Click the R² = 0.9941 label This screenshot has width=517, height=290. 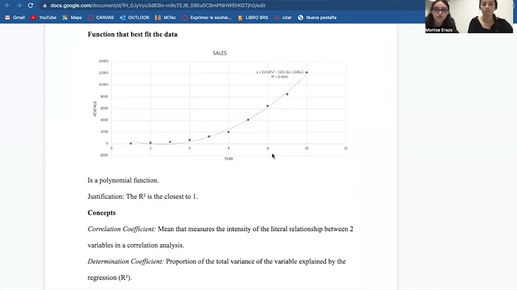(279, 77)
